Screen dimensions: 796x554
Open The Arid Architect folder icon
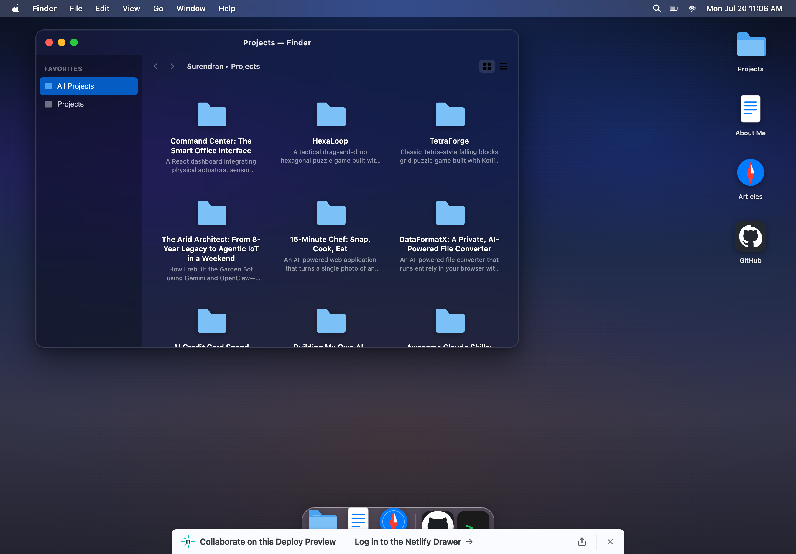click(212, 213)
